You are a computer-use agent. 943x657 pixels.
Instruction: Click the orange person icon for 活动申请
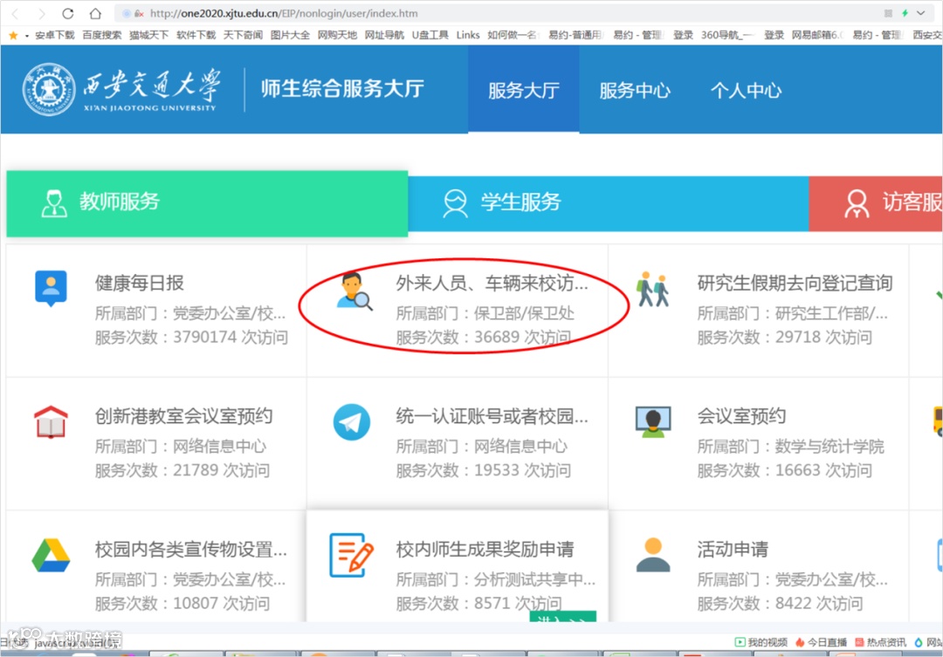click(653, 556)
